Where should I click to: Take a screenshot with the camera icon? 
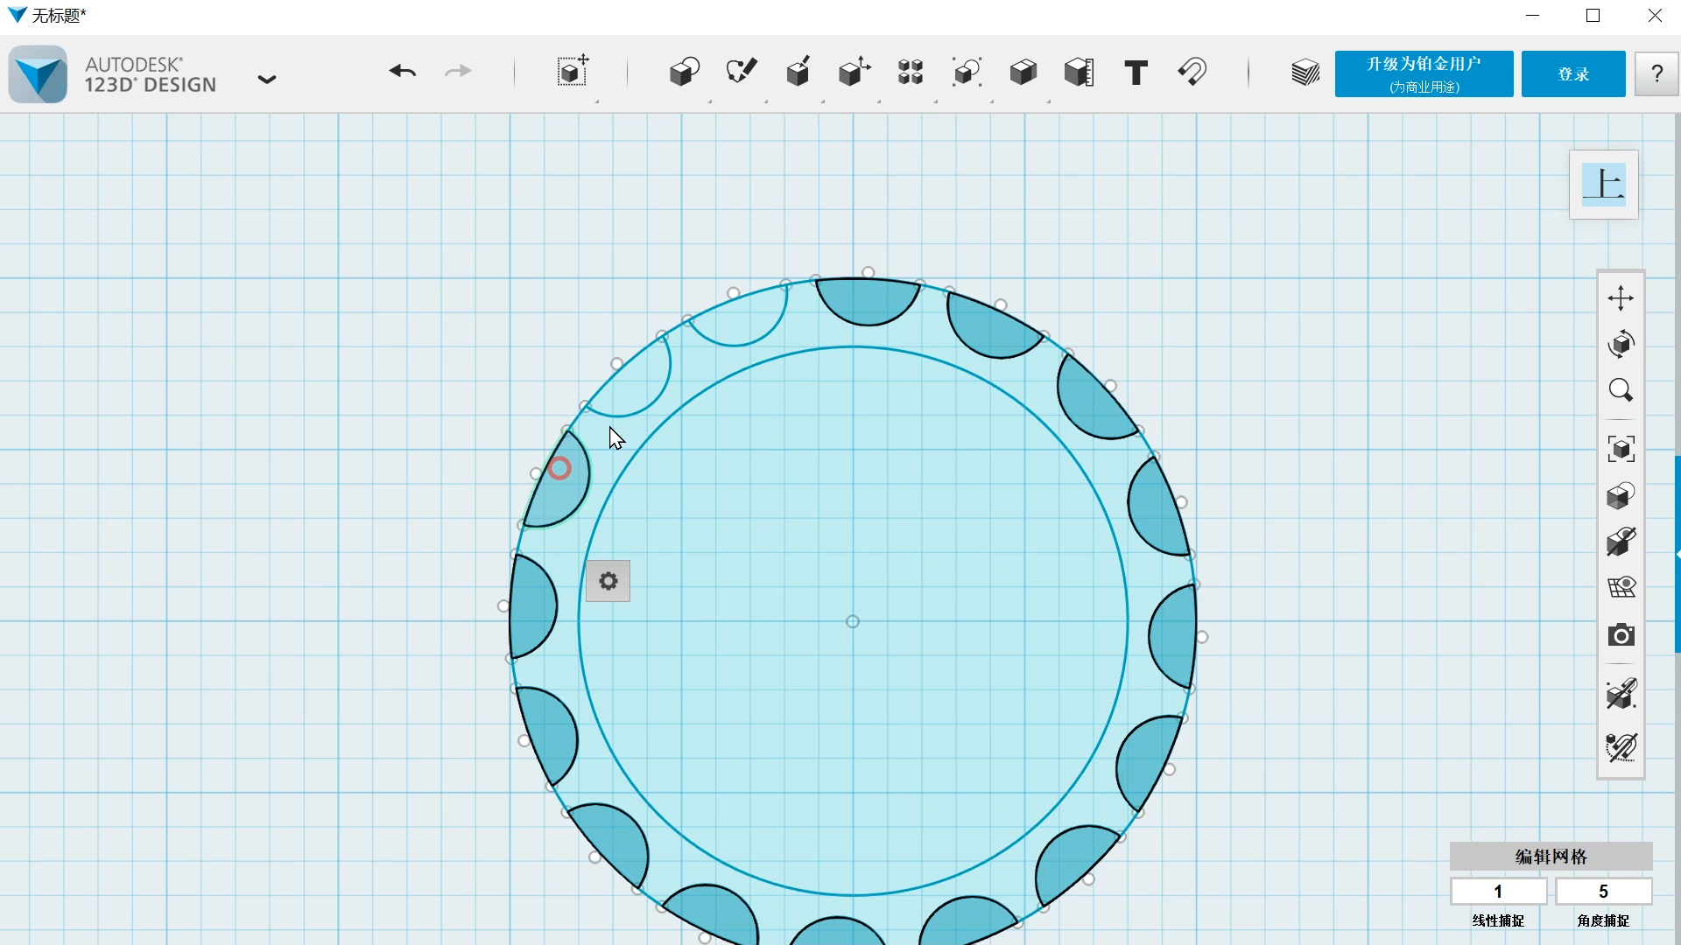(x=1621, y=635)
